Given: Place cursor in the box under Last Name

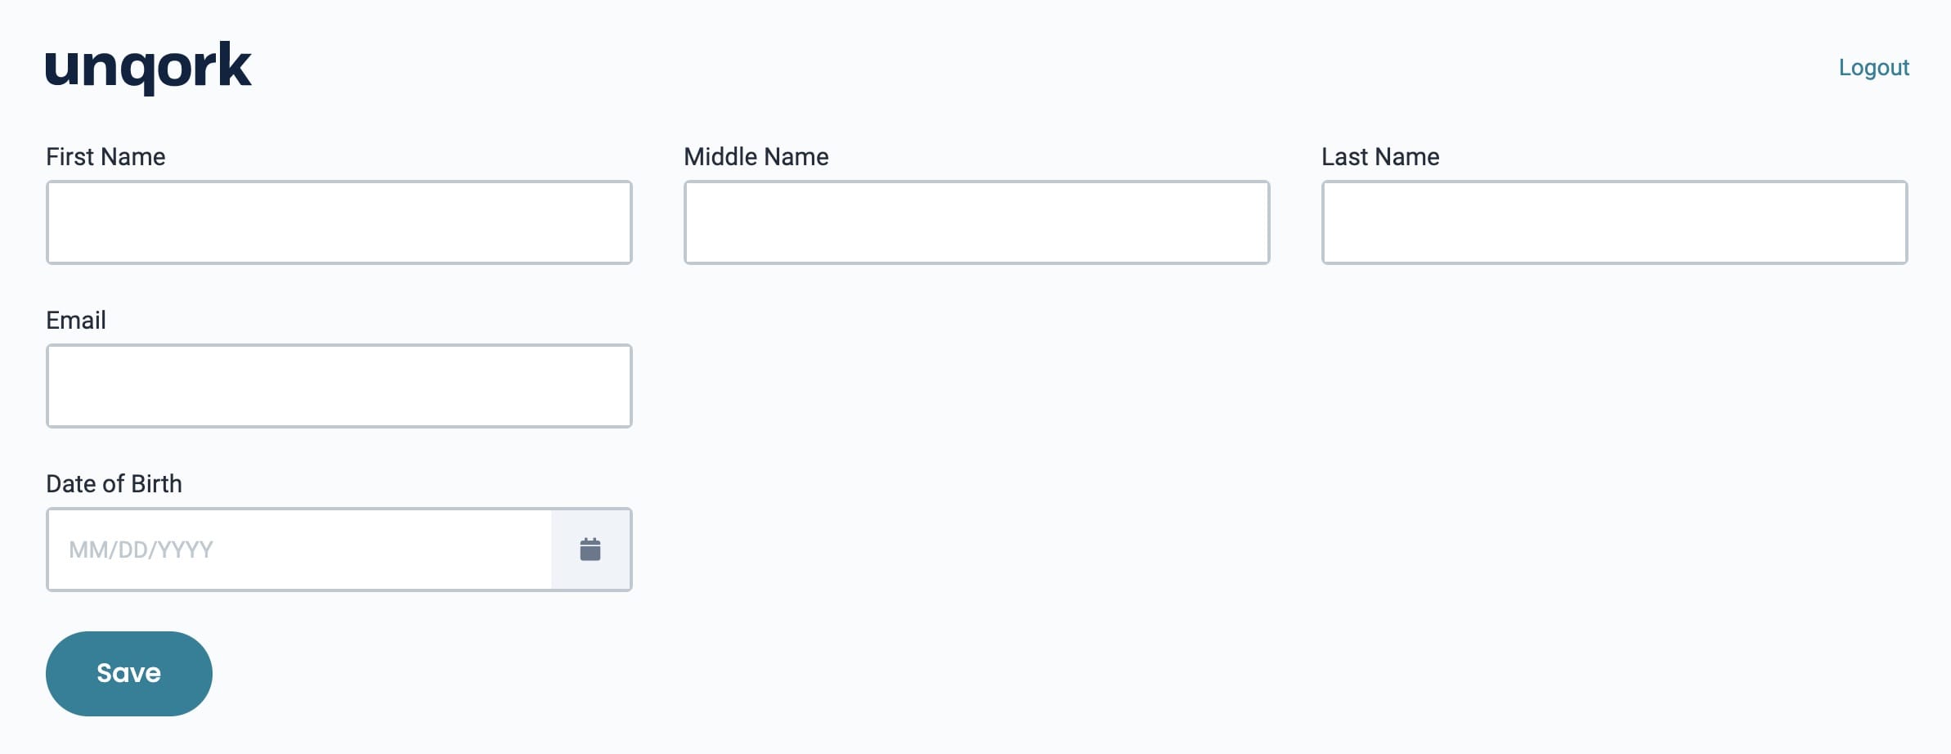Looking at the screenshot, I should [x=1615, y=222].
